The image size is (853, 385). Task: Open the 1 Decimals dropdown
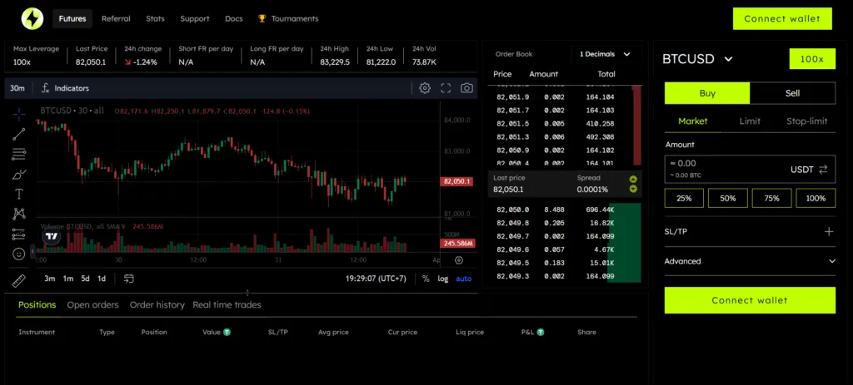point(605,54)
